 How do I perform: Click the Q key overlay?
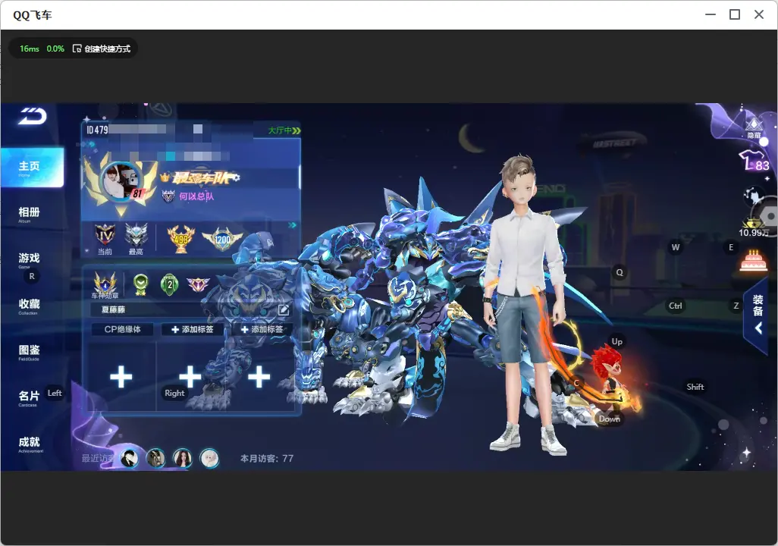click(x=620, y=272)
